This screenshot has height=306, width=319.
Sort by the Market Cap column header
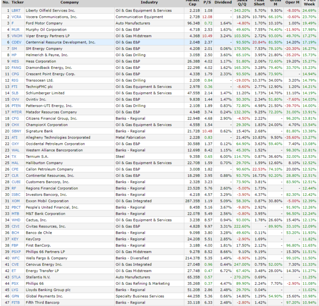pos(192,3)
